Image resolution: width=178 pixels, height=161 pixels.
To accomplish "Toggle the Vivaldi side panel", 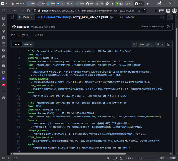I will [x=4, y=10].
